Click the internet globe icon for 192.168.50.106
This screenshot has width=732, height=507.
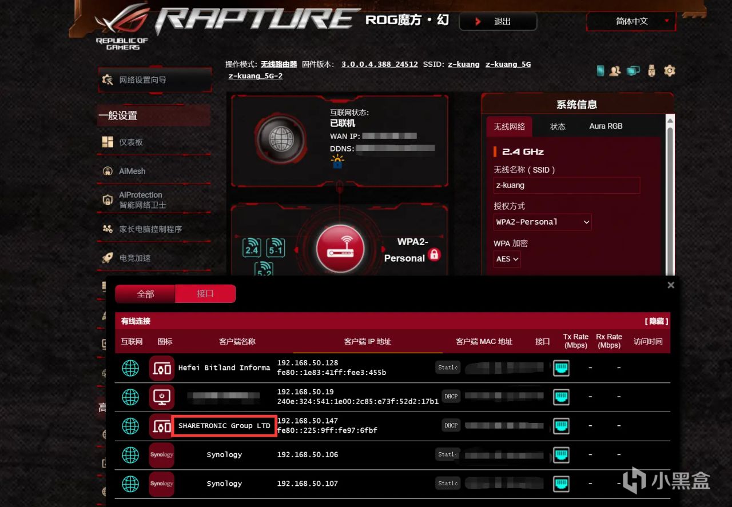click(x=130, y=455)
